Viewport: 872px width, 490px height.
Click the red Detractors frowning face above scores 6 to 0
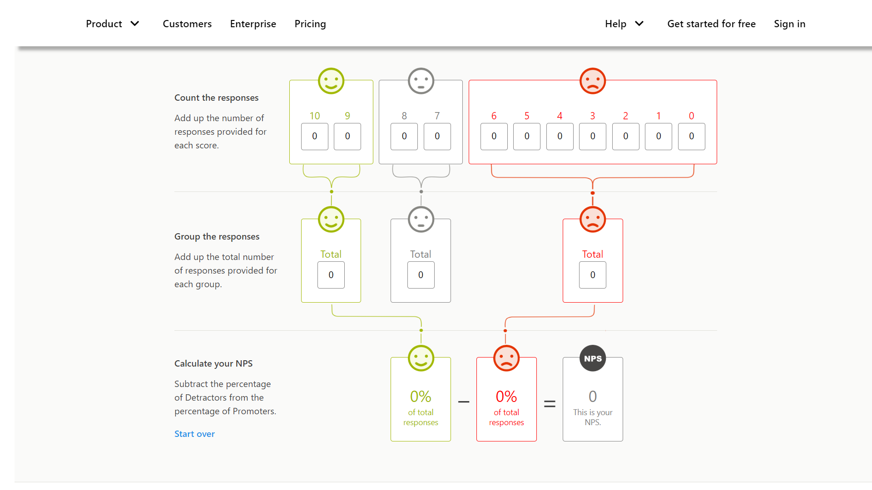(x=593, y=81)
